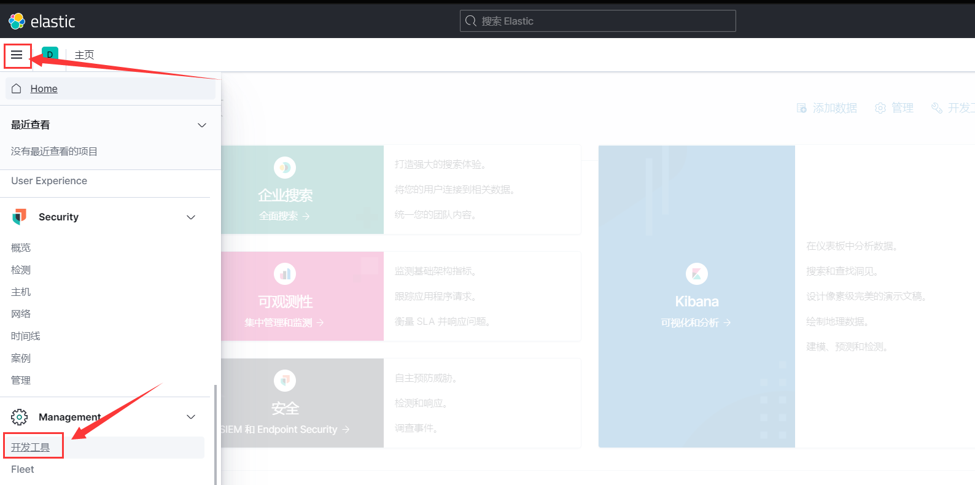The image size is (975, 485).
Task: Click the Kibana logo icon
Action: pyautogui.click(x=697, y=274)
